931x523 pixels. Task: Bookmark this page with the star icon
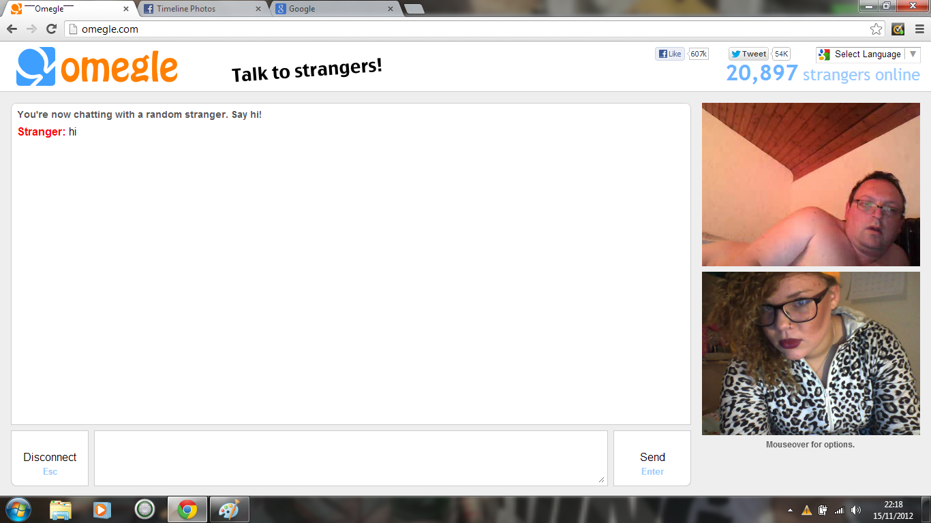point(876,29)
